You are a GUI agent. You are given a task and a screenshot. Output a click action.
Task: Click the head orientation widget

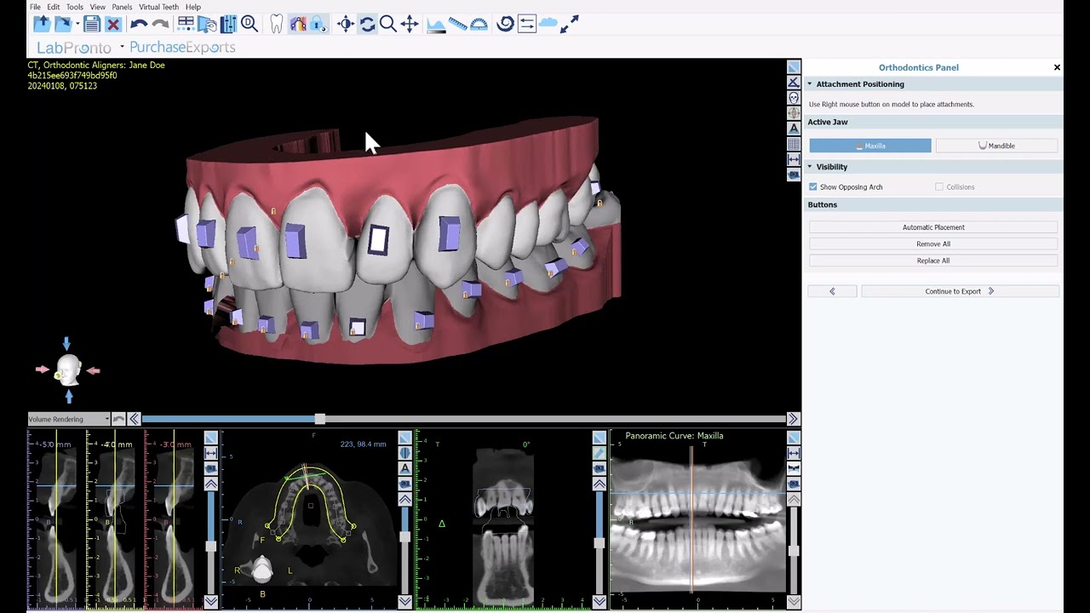coord(68,370)
